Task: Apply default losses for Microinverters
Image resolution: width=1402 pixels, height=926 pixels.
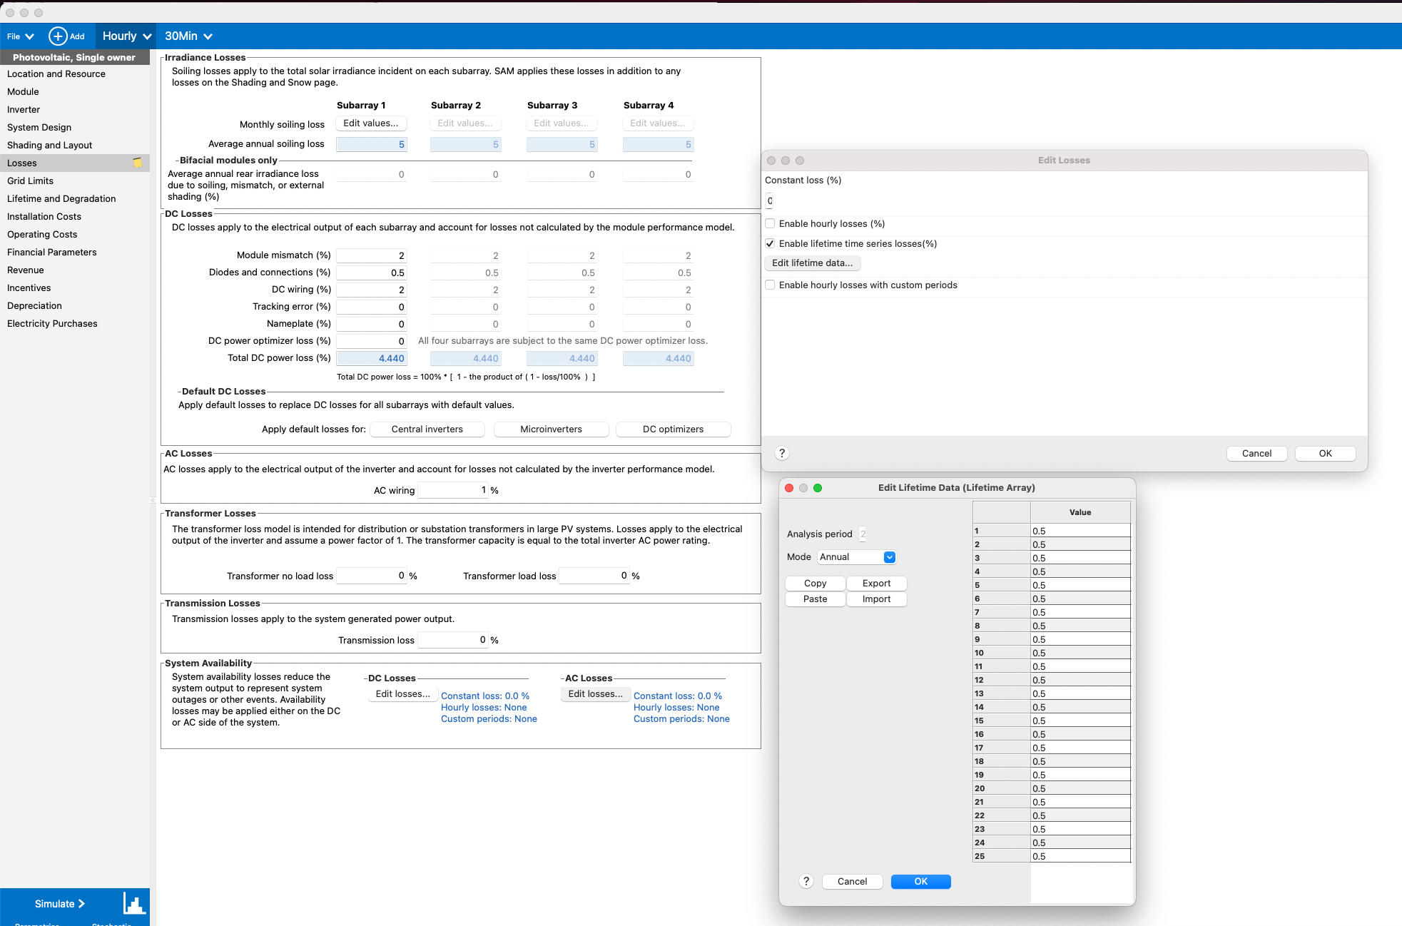Action: pos(551,429)
